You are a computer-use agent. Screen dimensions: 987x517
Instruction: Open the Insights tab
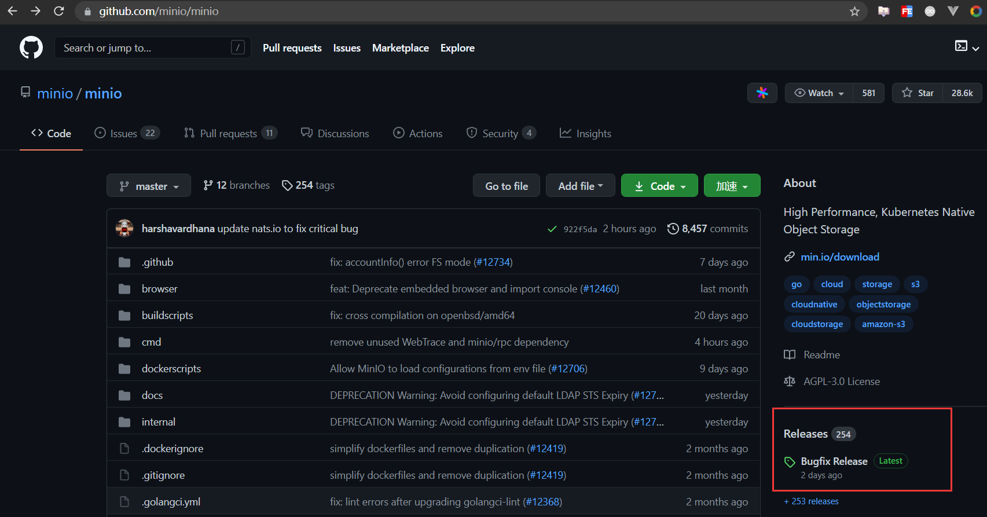[585, 133]
